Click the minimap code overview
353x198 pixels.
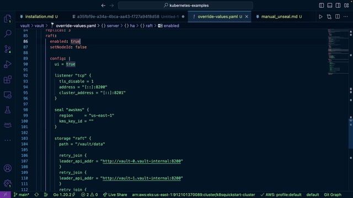pyautogui.click(x=338, y=52)
